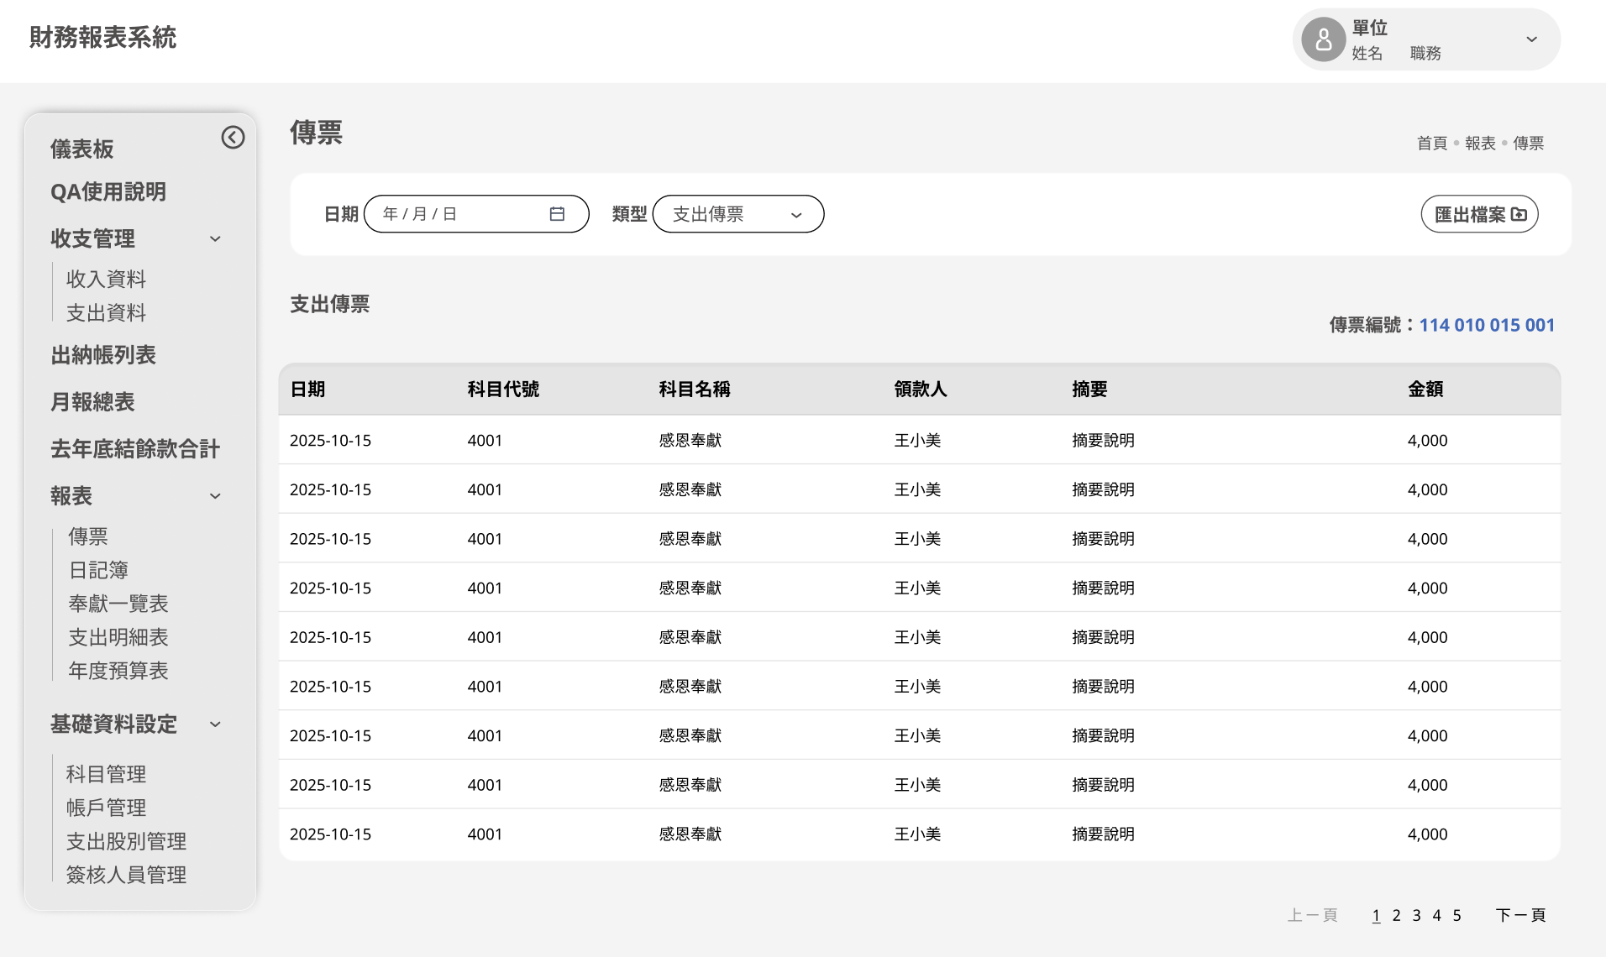Open the calendar picker icon in date field
Image resolution: width=1606 pixels, height=957 pixels.
tap(557, 214)
